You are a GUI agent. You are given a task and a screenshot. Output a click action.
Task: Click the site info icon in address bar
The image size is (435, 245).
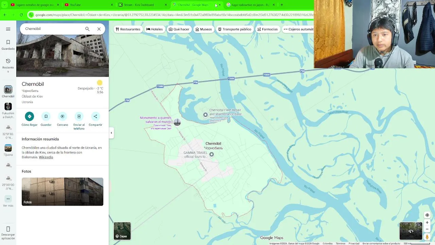[31, 15]
